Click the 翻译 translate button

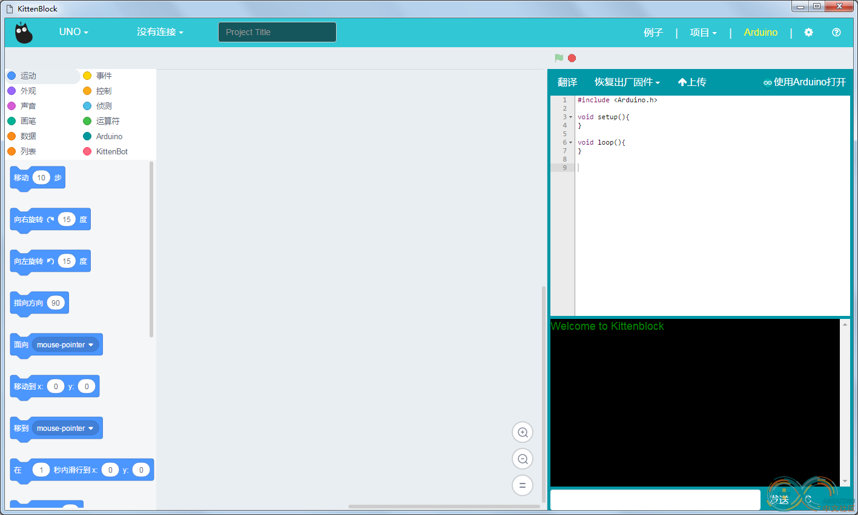567,82
